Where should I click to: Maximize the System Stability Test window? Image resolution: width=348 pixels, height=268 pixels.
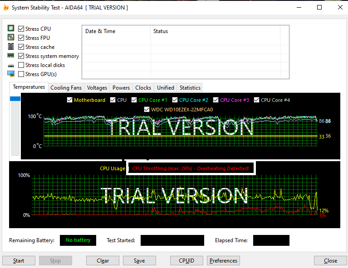click(x=319, y=8)
